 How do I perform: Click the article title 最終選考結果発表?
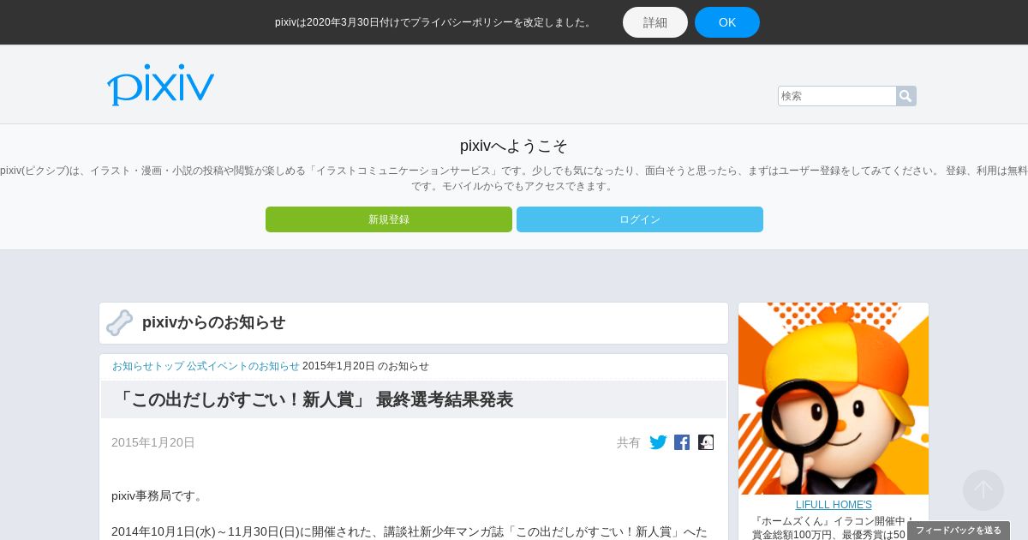[313, 399]
